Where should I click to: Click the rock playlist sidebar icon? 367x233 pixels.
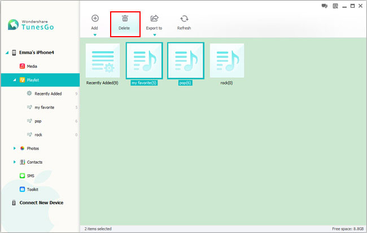click(29, 134)
